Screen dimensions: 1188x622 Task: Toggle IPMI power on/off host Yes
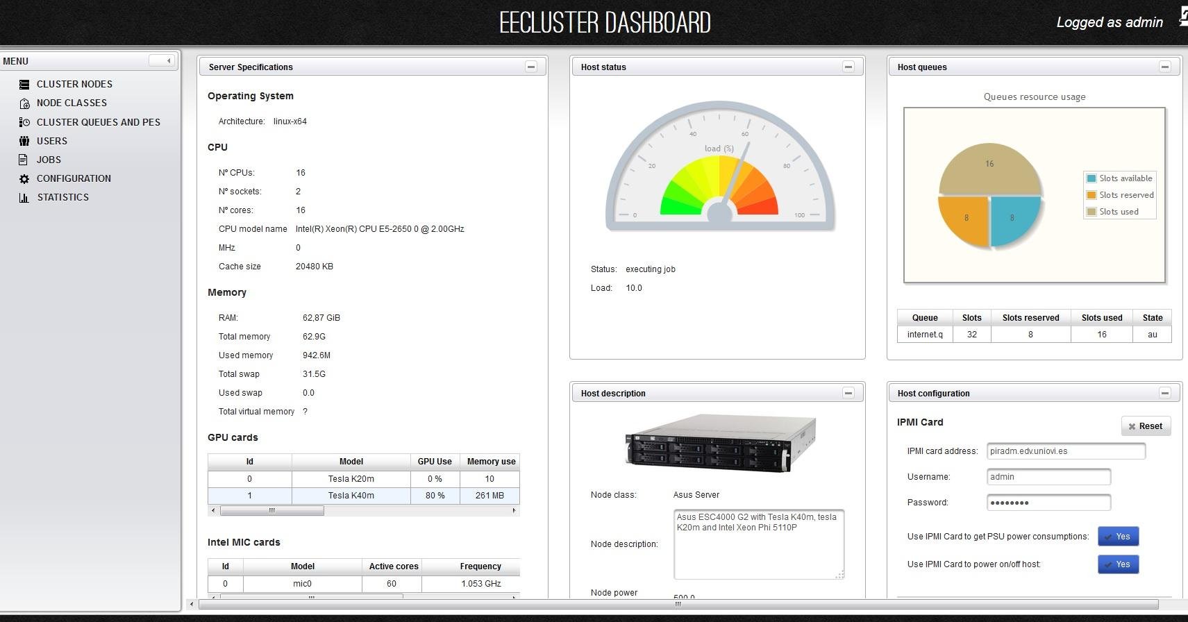(1118, 564)
